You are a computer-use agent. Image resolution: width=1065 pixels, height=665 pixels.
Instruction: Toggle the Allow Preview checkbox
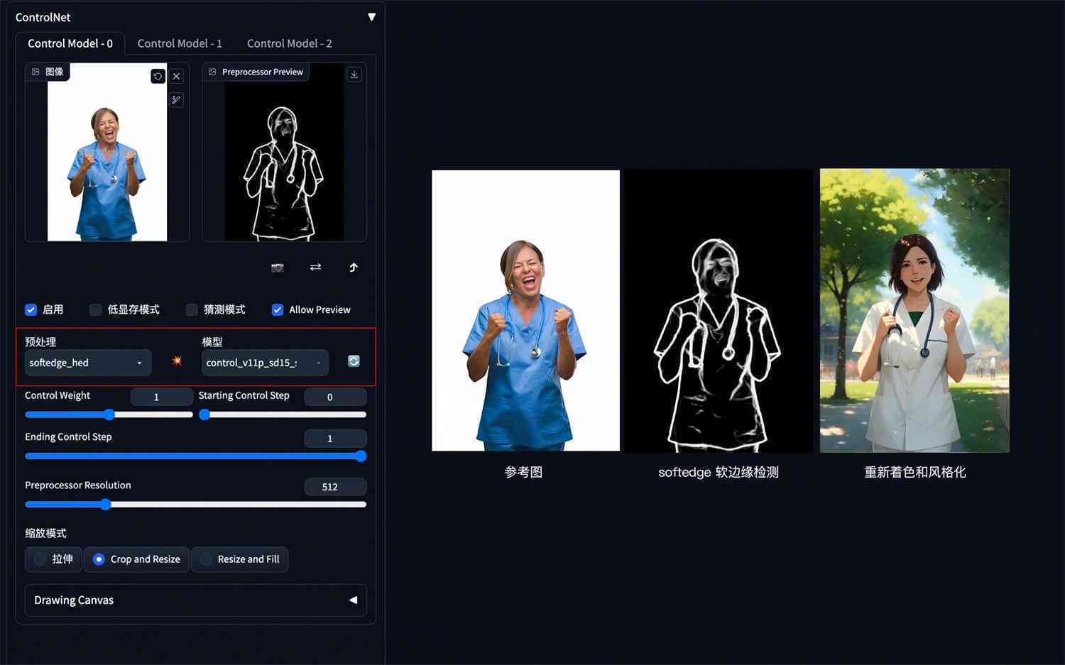278,309
